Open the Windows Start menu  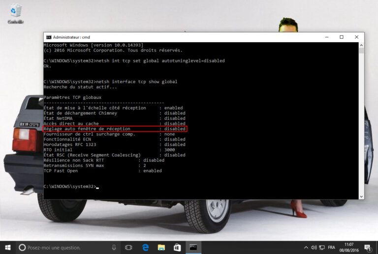click(x=7, y=247)
